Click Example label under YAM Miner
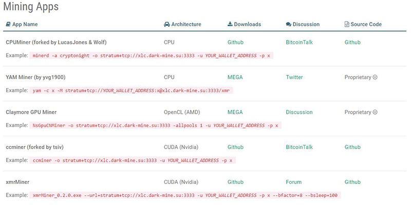Viewport: 411px width, 205px height. click(x=17, y=90)
